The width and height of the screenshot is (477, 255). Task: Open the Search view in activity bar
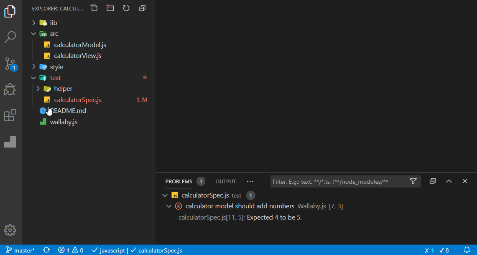point(10,37)
